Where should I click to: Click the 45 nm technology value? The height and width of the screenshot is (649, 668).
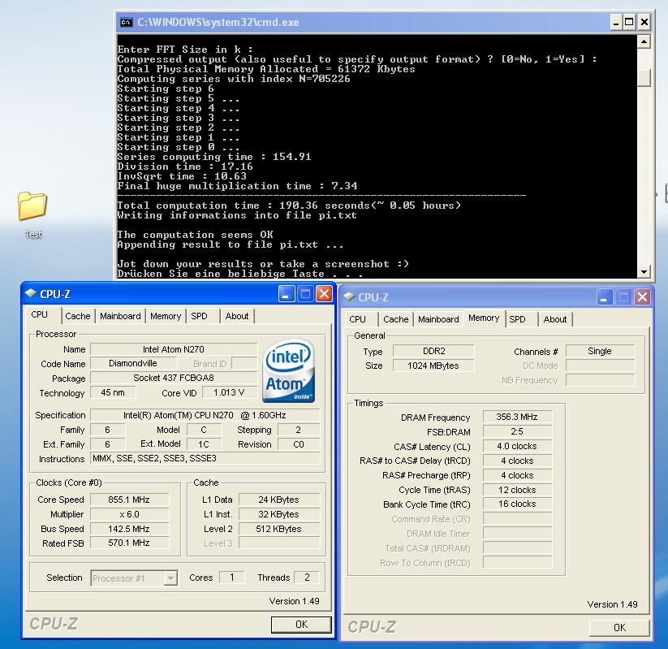pyautogui.click(x=113, y=392)
